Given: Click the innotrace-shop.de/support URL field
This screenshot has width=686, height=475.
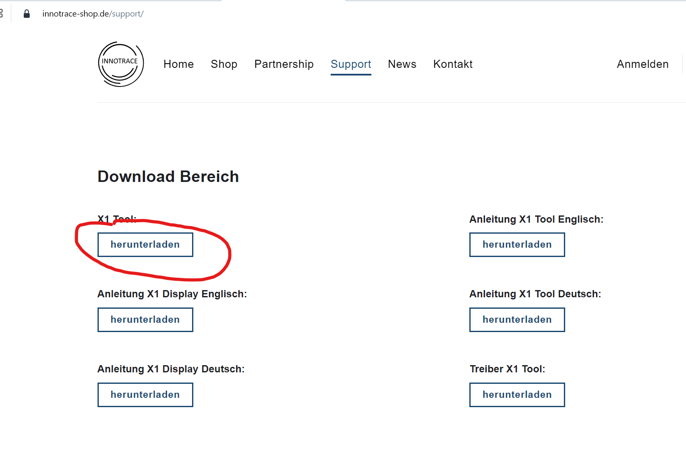Looking at the screenshot, I should [x=93, y=14].
